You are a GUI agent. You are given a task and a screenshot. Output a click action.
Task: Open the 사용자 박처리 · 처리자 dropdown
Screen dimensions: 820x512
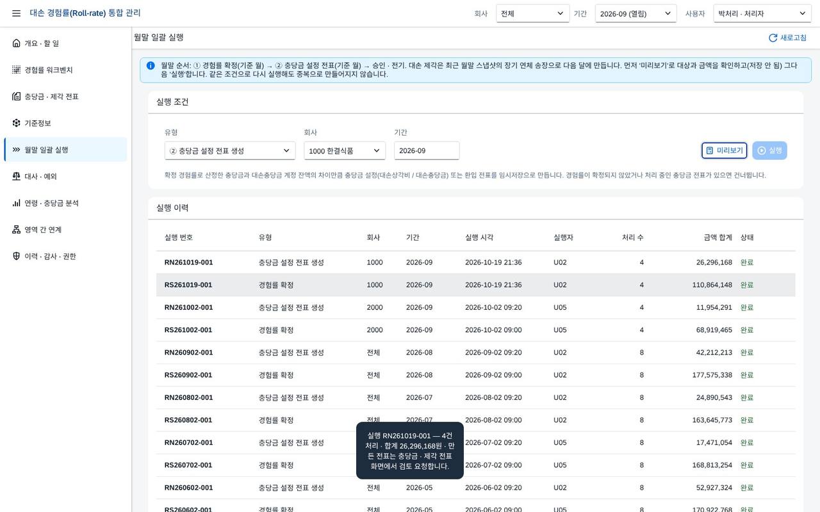pyautogui.click(x=762, y=13)
